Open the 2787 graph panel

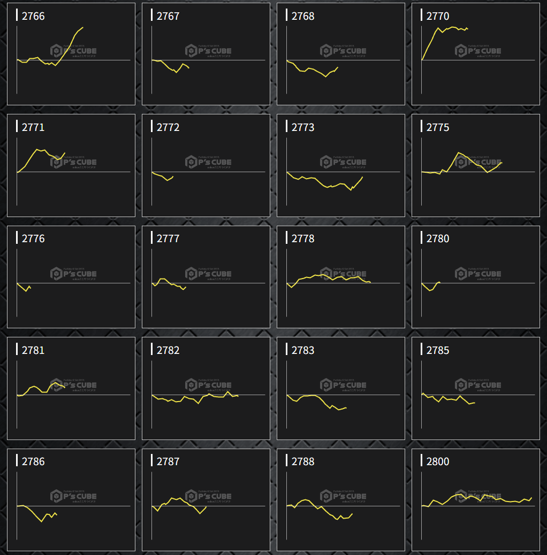point(206,499)
